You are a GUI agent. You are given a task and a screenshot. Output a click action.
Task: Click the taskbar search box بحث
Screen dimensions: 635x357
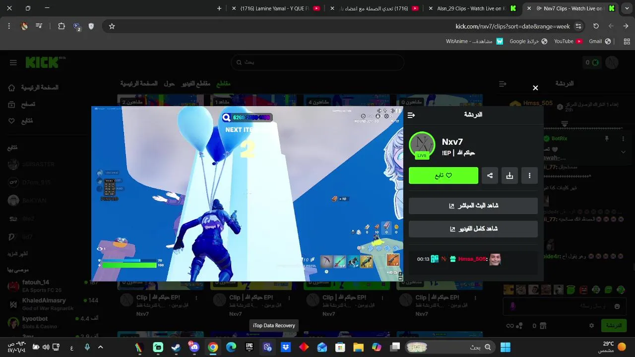(450, 347)
